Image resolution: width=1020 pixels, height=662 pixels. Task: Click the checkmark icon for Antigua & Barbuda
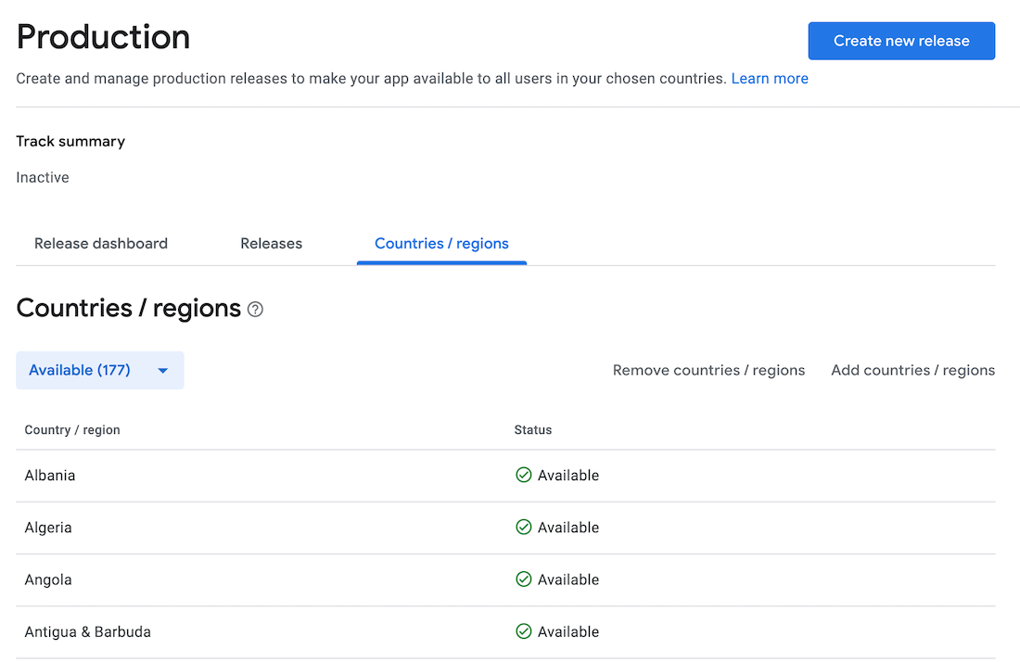pyautogui.click(x=523, y=631)
